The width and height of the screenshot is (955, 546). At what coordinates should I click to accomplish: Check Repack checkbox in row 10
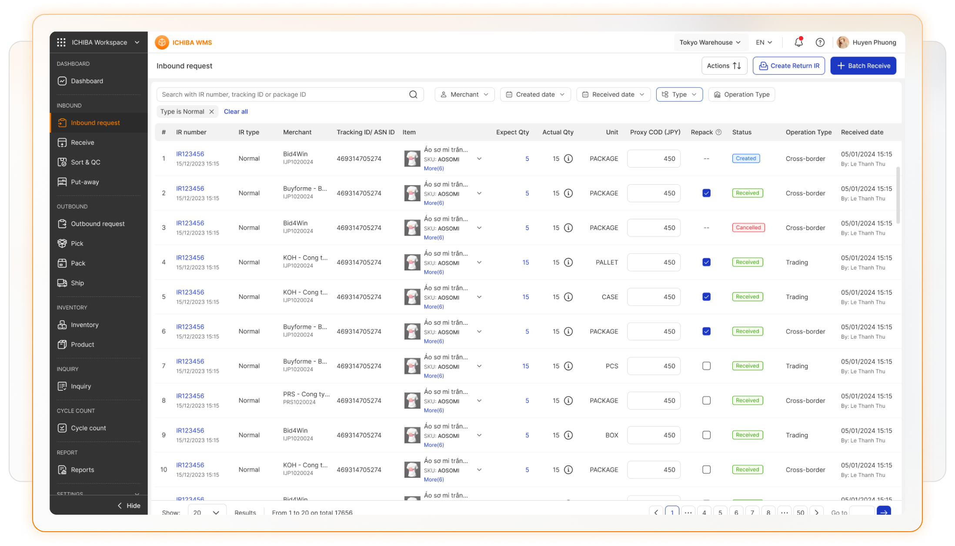coord(706,469)
